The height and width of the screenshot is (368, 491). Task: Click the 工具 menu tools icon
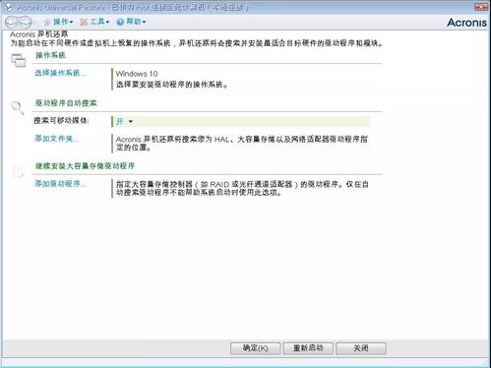(84, 22)
